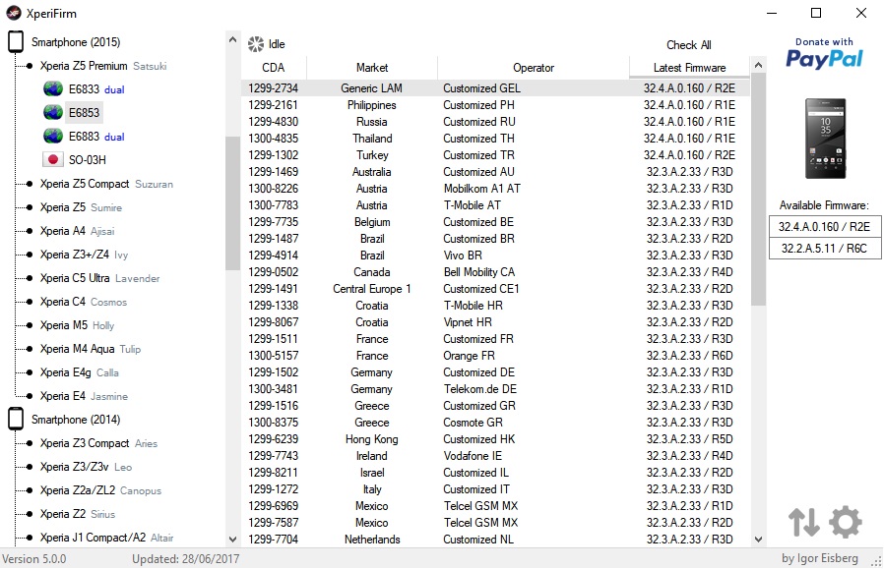
Task: Select the E6853 model
Action: coord(84,113)
